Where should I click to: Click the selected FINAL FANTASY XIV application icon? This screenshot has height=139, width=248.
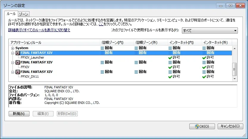[18, 53]
